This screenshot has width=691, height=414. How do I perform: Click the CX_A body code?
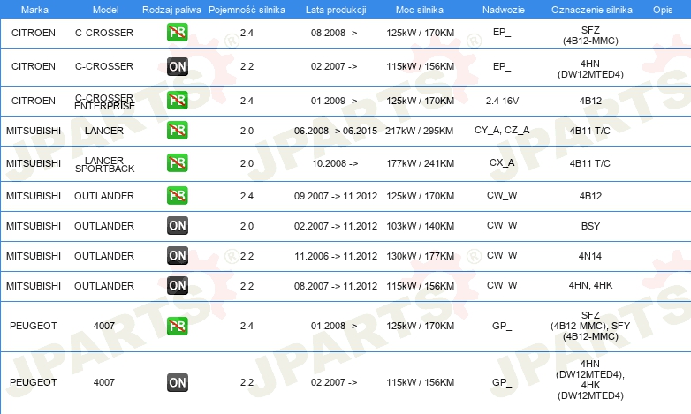point(502,163)
